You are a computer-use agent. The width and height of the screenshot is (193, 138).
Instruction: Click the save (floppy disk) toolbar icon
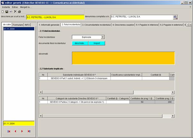[x=7, y=12]
